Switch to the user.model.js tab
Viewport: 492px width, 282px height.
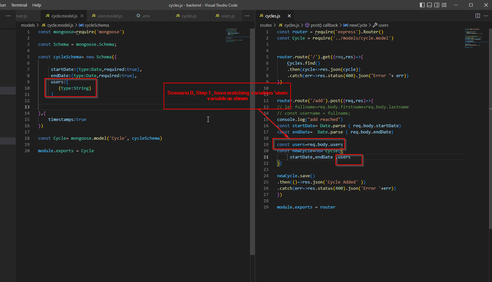[110, 16]
